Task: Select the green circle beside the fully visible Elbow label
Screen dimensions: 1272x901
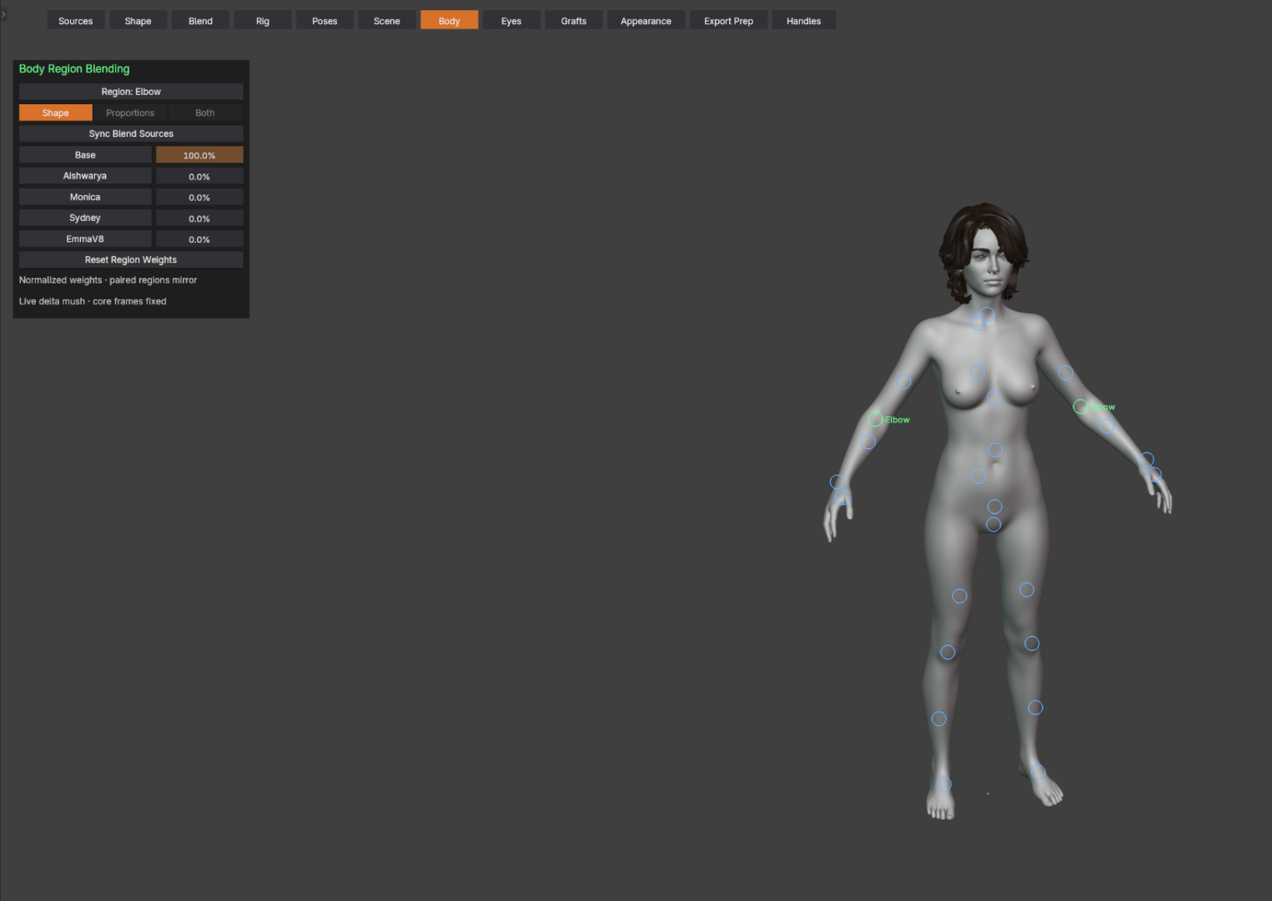Action: coord(875,420)
